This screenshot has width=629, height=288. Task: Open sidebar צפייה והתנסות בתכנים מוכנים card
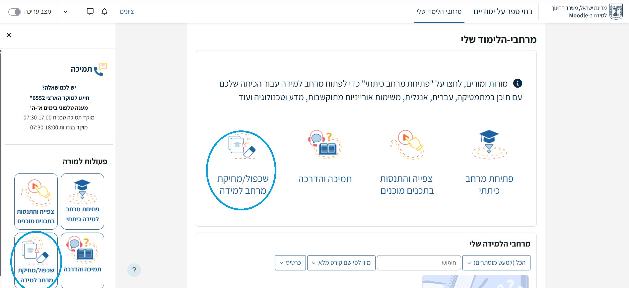(36, 201)
